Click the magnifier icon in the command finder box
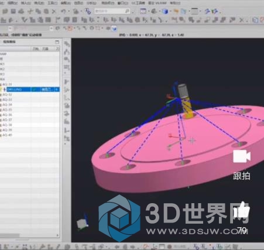Viewport: 264px width, 250px height. point(127,11)
